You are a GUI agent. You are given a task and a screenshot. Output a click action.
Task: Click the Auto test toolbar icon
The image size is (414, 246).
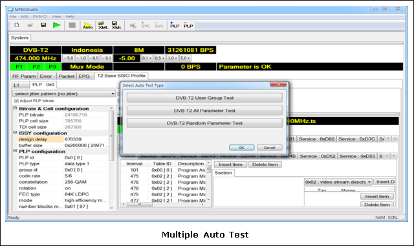coord(88,26)
